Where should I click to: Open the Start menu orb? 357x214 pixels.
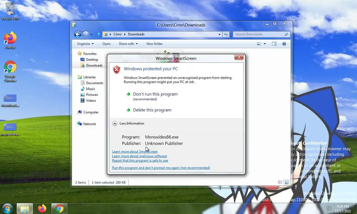(7, 208)
